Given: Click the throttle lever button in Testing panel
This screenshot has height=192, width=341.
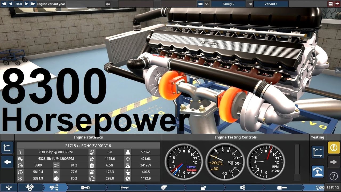Looking at the screenshot, I should pos(318,172).
